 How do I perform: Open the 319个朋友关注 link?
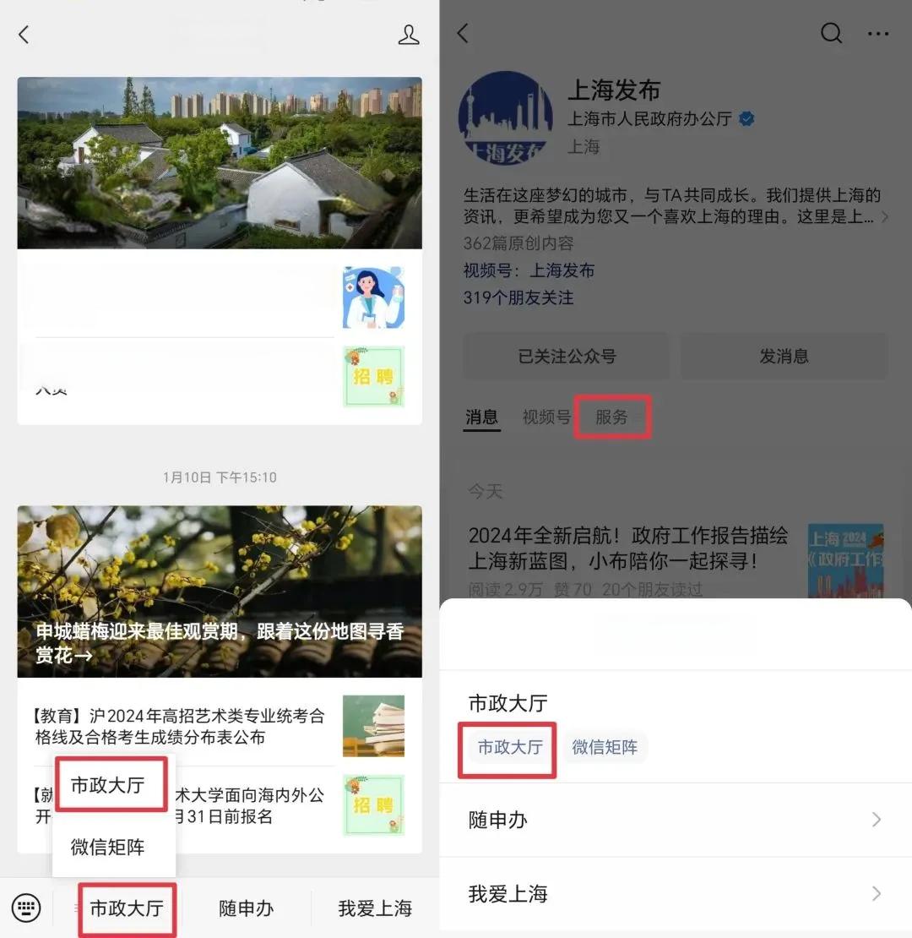pos(518,298)
